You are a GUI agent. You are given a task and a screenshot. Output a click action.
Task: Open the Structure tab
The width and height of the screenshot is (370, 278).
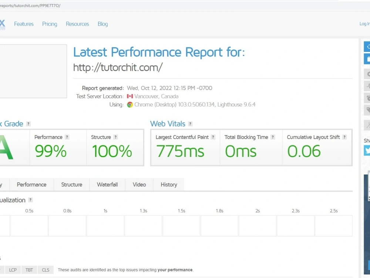(72, 185)
